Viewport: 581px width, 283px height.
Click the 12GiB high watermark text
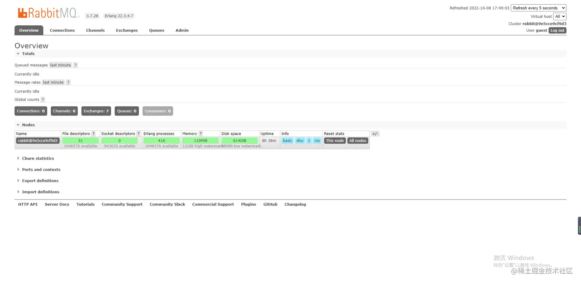coord(203,146)
